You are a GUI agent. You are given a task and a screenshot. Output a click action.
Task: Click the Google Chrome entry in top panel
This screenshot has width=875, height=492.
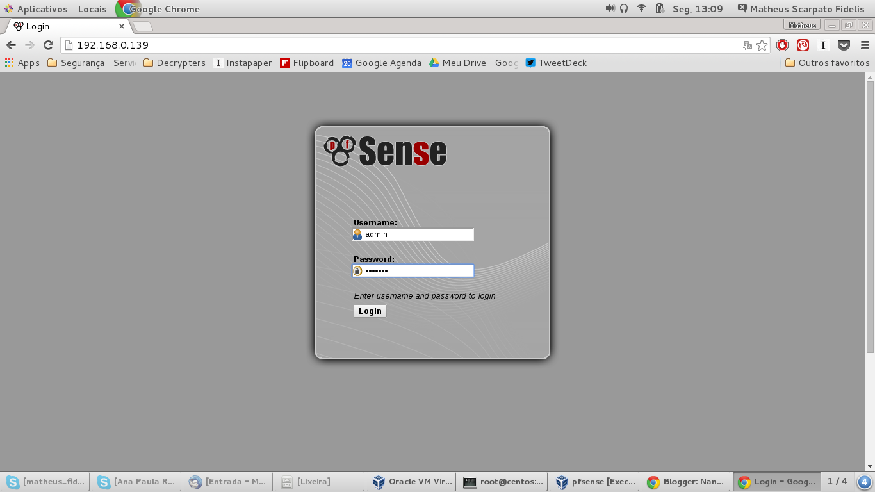pos(158,9)
